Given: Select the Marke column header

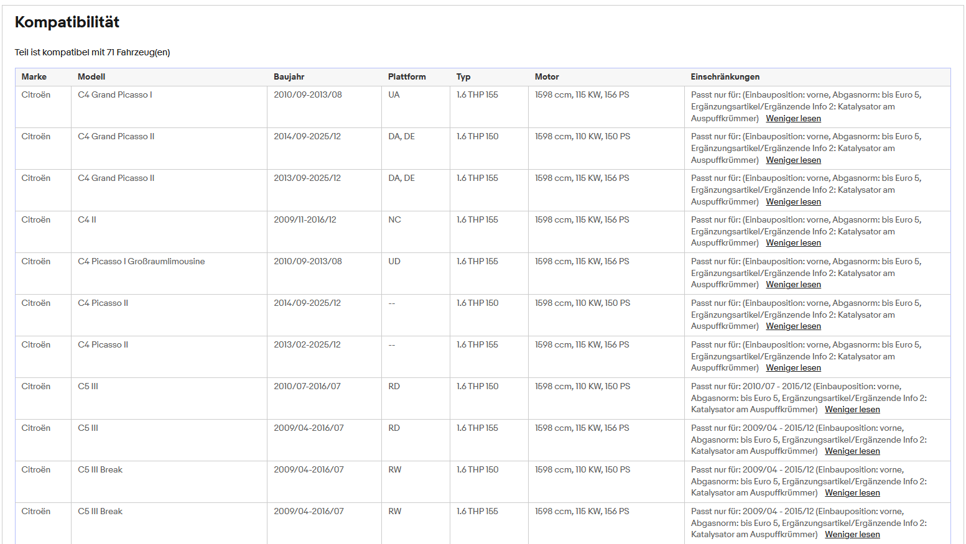Looking at the screenshot, I should pos(34,77).
